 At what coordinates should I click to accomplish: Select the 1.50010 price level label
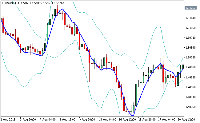pyautogui.click(x=191, y=58)
